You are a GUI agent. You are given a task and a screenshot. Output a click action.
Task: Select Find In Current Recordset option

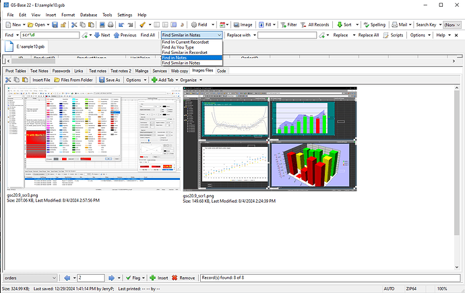[192, 42]
